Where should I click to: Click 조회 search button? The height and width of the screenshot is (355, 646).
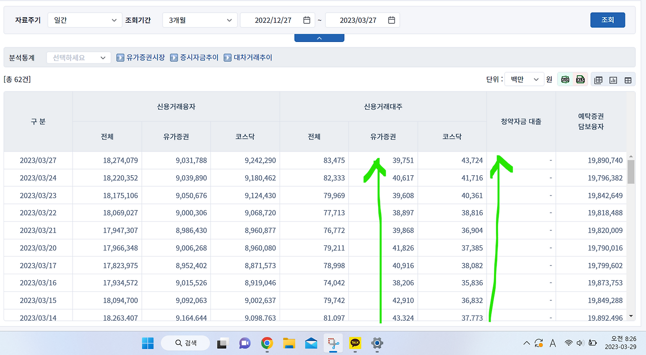click(x=608, y=20)
